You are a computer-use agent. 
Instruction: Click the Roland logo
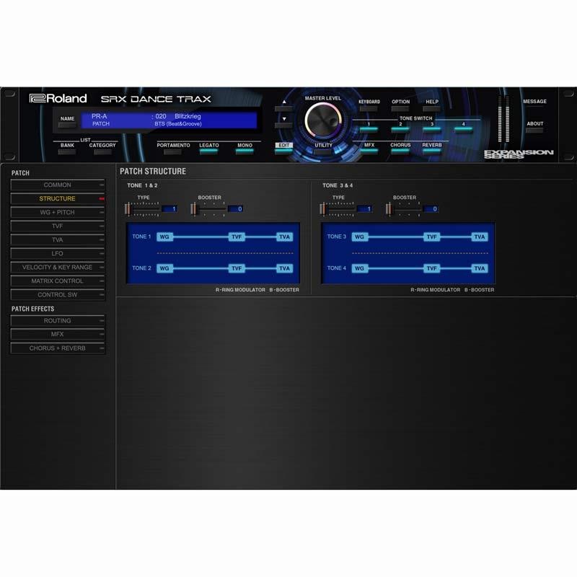click(58, 98)
